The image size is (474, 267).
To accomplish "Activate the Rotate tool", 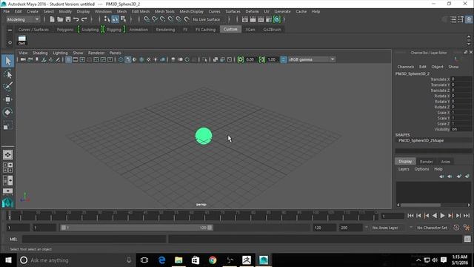I will click(7, 112).
